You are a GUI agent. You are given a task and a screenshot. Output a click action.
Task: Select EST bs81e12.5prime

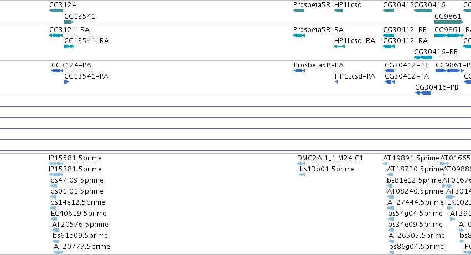coord(389,186)
